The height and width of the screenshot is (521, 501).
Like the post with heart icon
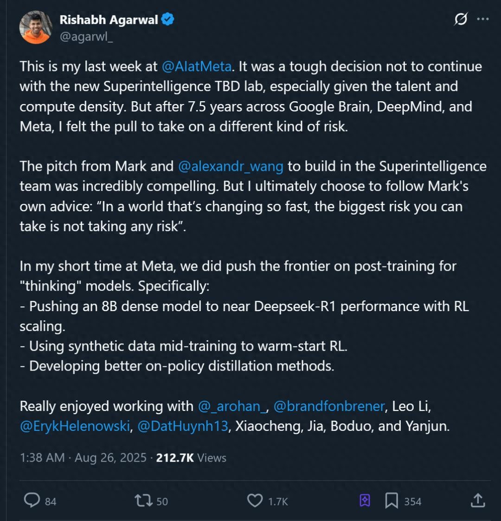[255, 500]
